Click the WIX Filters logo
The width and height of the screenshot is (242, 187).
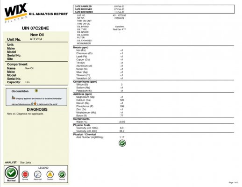[x=16, y=13]
